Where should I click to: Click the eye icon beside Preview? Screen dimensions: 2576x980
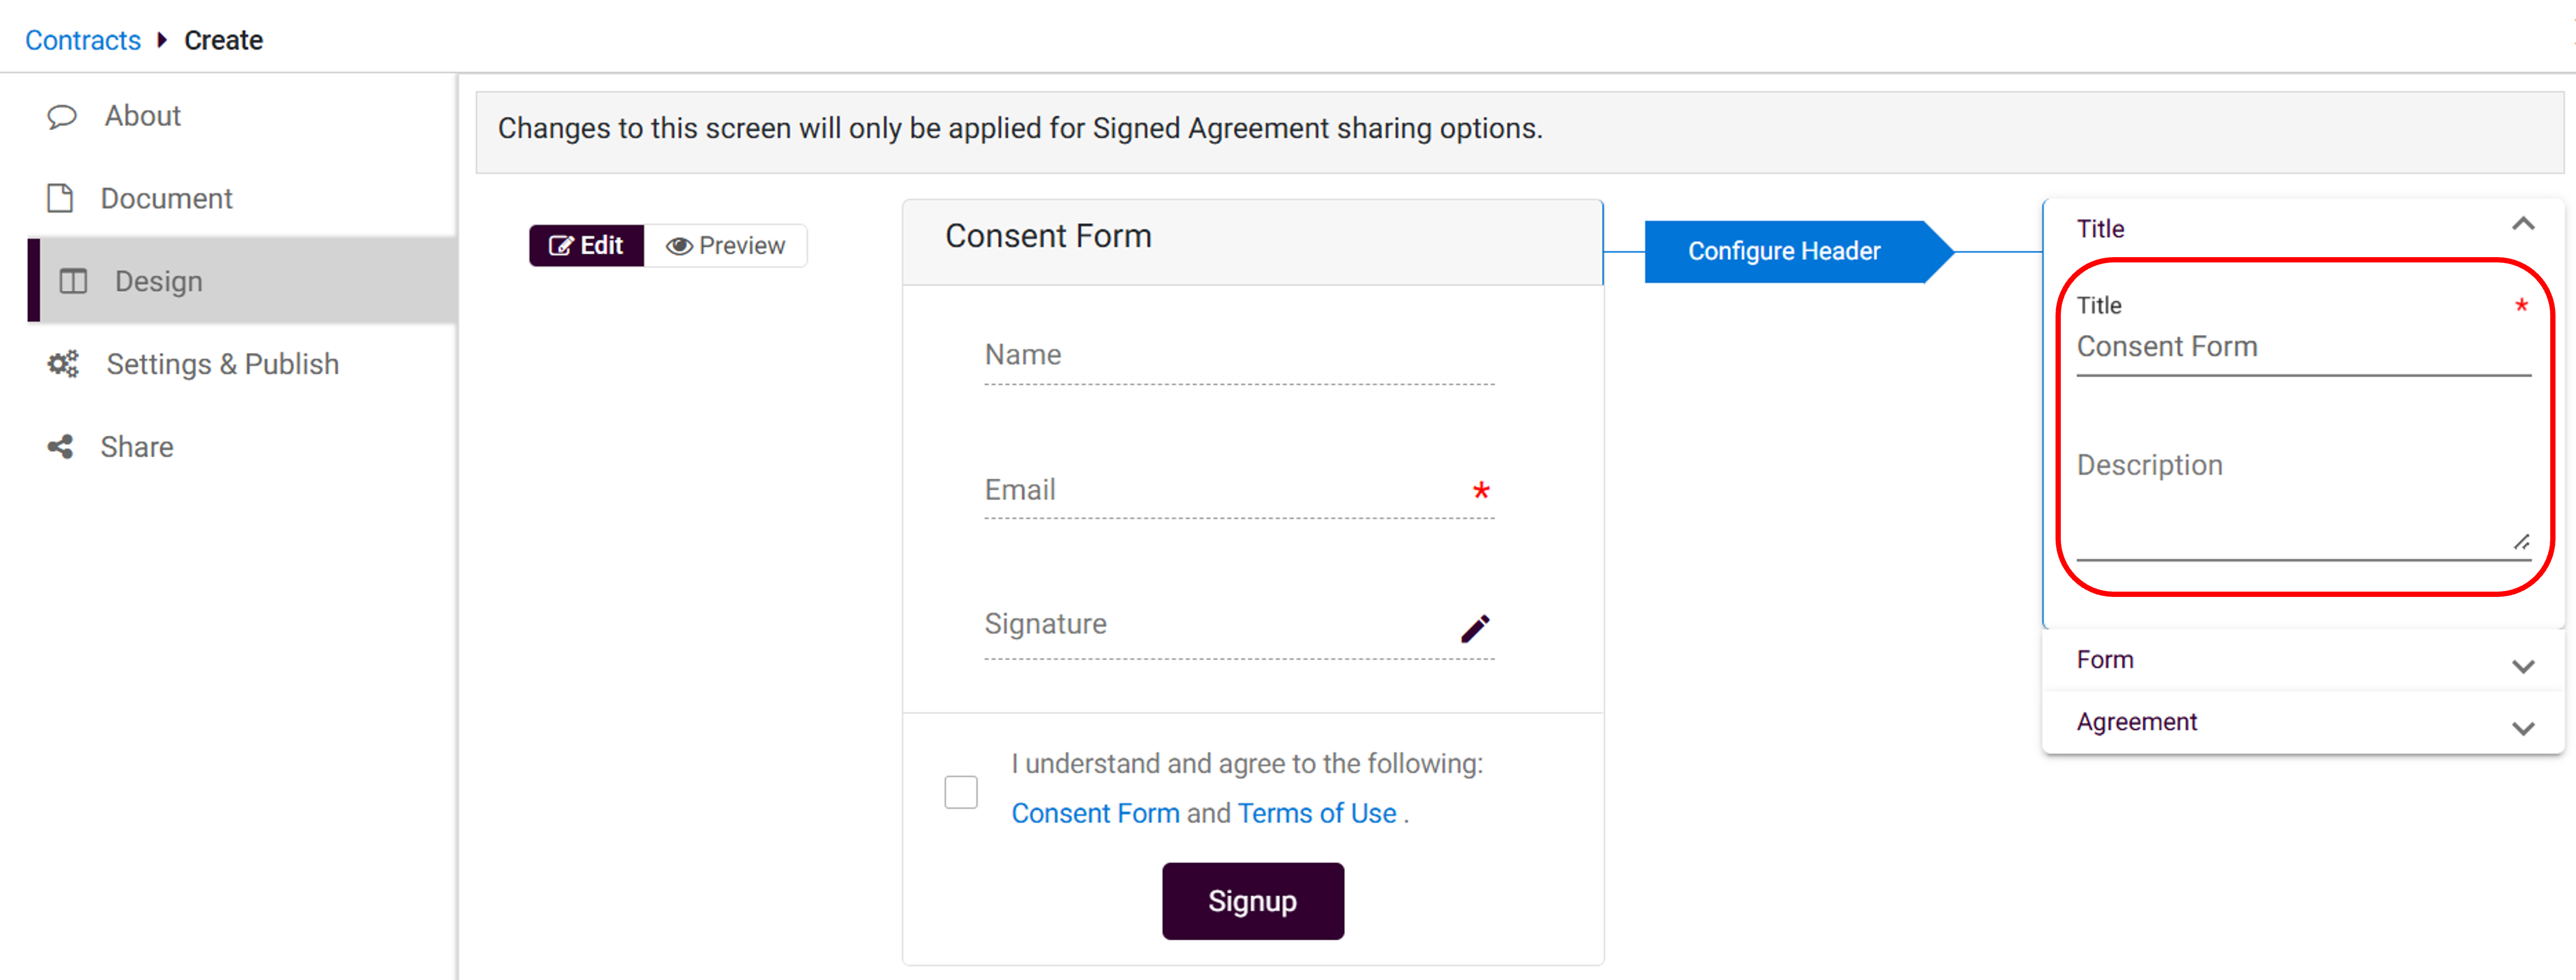point(679,246)
